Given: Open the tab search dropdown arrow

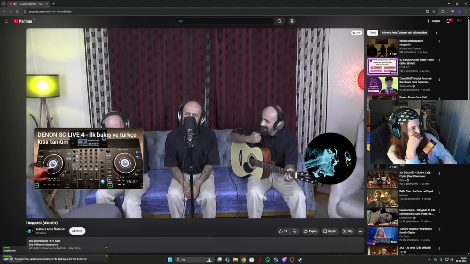Looking at the screenshot, I should [3, 4].
